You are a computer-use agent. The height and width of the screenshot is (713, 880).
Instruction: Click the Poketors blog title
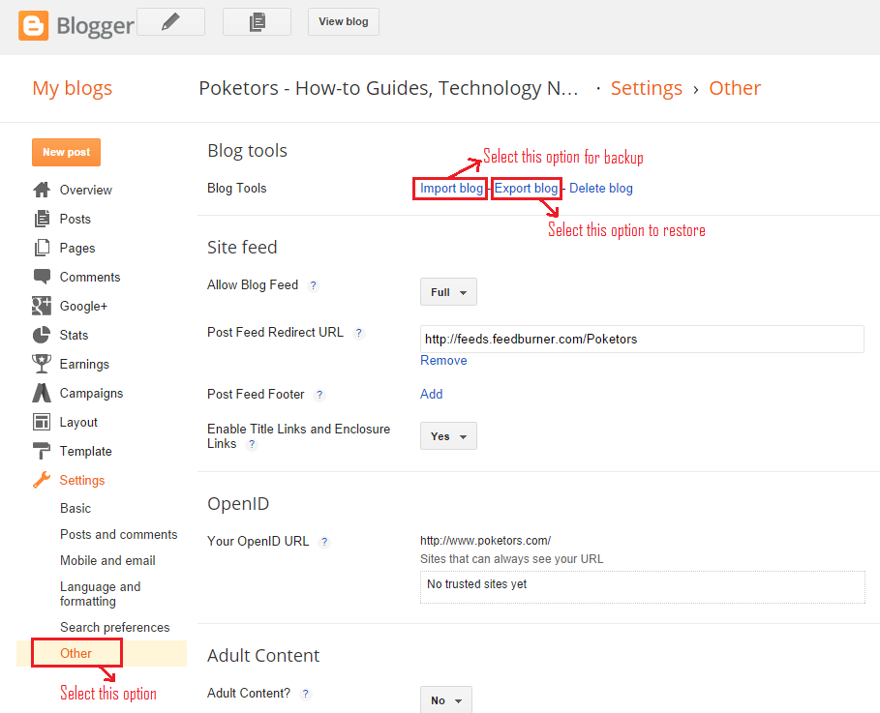pyautogui.click(x=388, y=88)
